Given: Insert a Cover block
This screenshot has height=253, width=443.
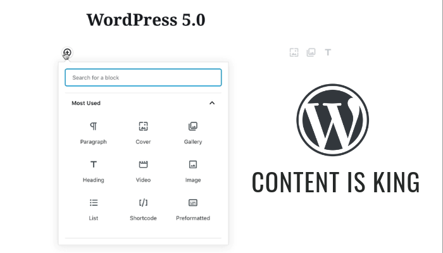Looking at the screenshot, I should coord(143,133).
